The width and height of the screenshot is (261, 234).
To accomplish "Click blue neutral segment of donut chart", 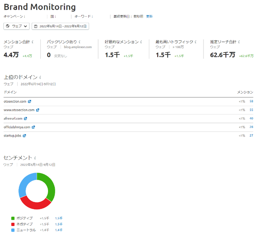I will point(24,184).
